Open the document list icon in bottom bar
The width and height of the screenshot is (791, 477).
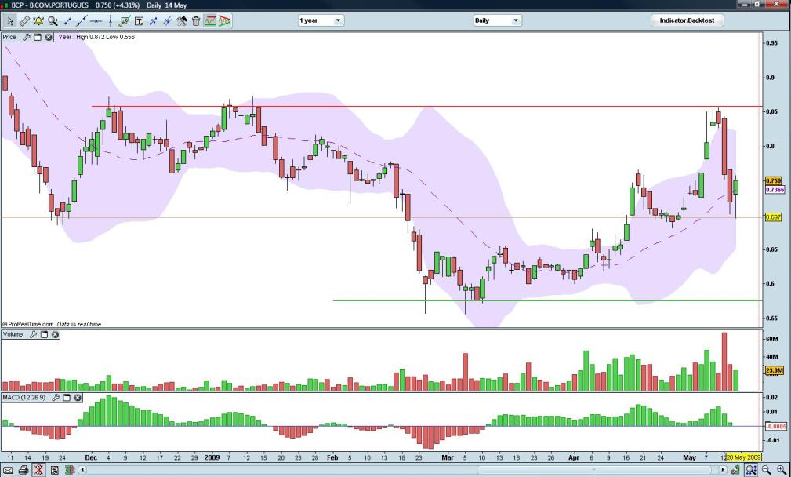[54, 471]
